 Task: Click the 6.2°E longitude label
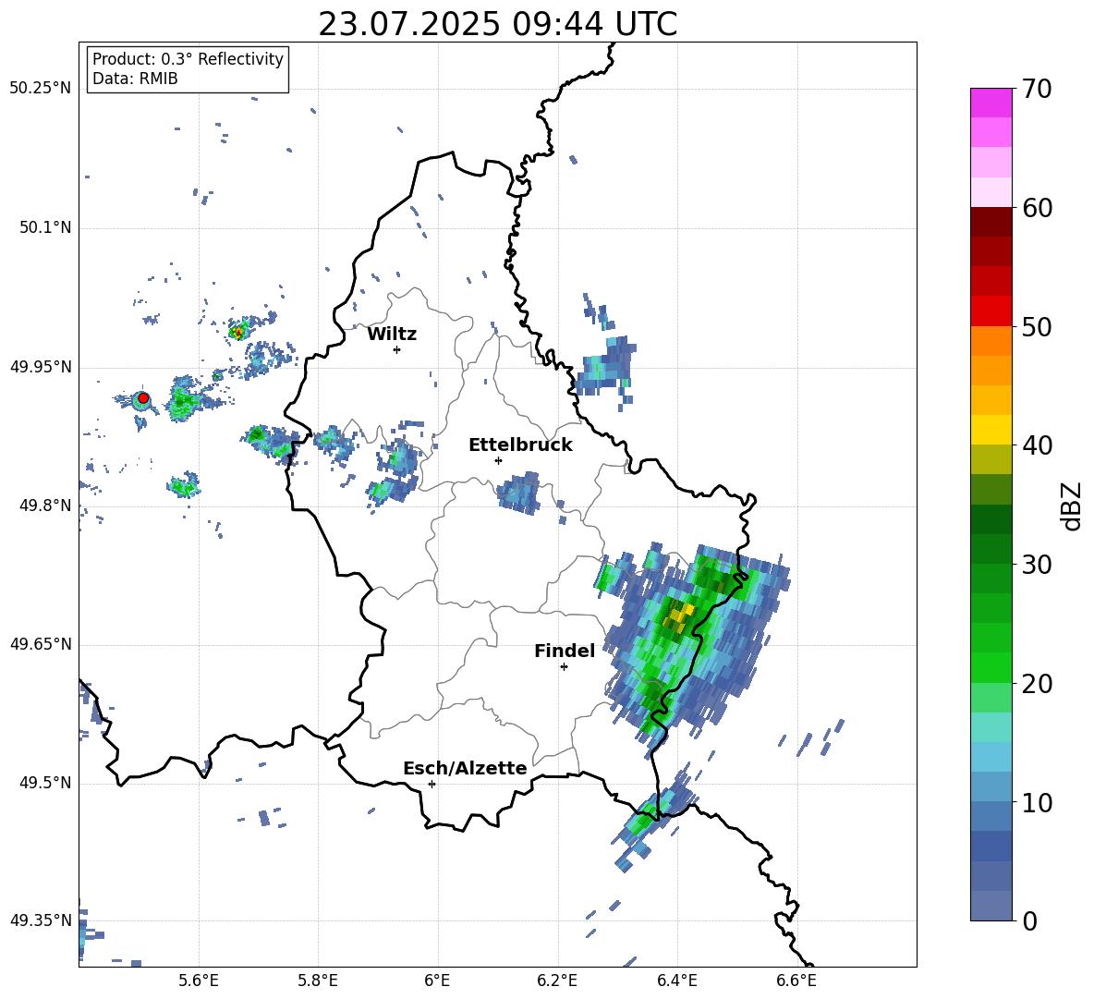click(x=557, y=981)
